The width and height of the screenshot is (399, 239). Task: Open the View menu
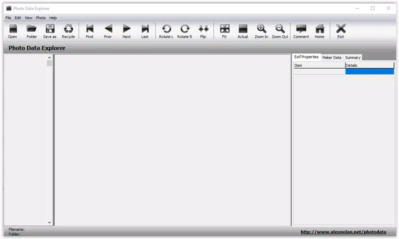(28, 18)
